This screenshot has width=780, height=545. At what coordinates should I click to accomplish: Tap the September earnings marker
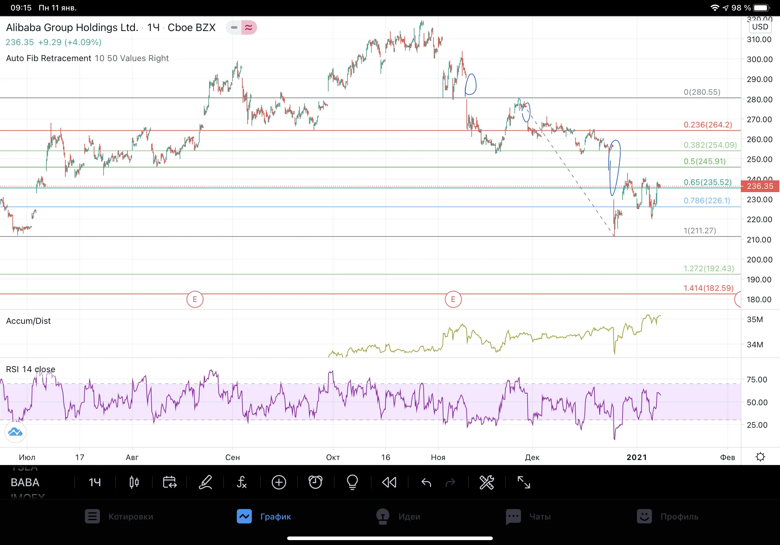click(x=195, y=299)
